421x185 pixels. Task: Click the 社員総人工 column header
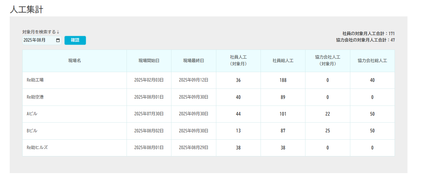click(283, 61)
